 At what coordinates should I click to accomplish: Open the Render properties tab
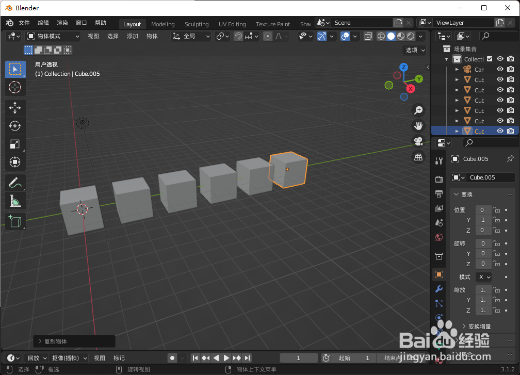point(439,179)
